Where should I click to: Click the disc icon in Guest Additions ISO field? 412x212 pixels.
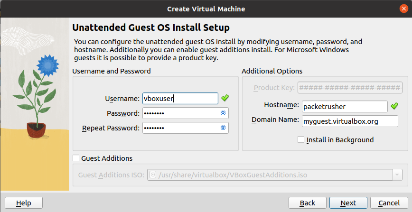(x=153, y=175)
